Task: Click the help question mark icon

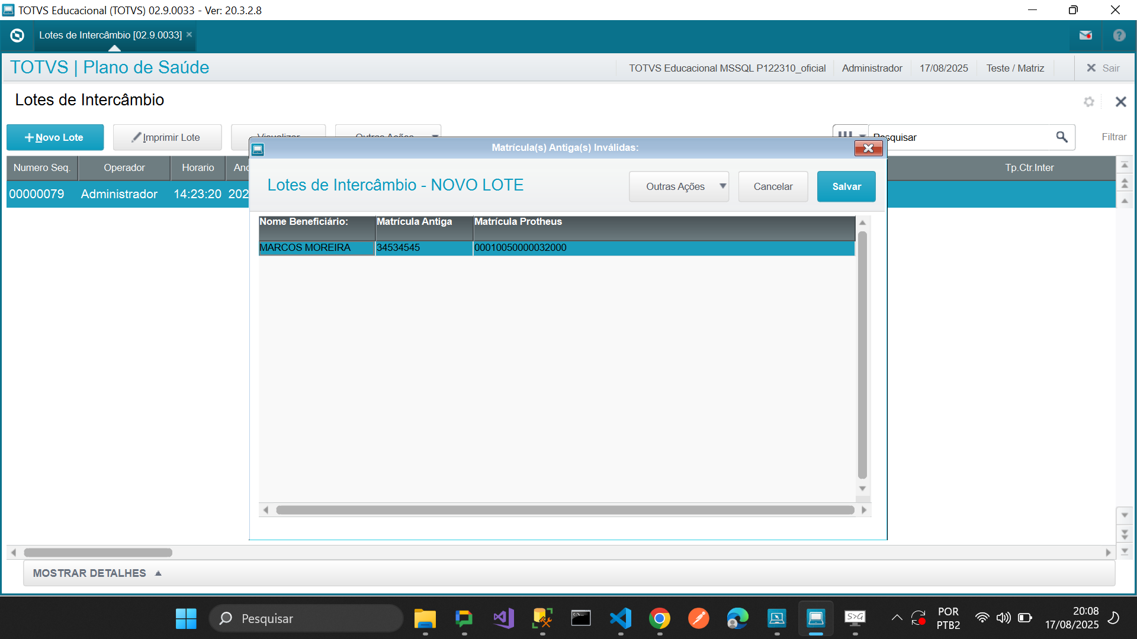Action: click(x=1119, y=35)
